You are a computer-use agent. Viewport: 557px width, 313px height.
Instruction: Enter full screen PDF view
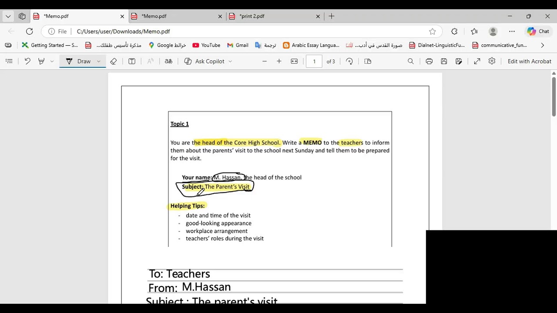pyautogui.click(x=477, y=61)
